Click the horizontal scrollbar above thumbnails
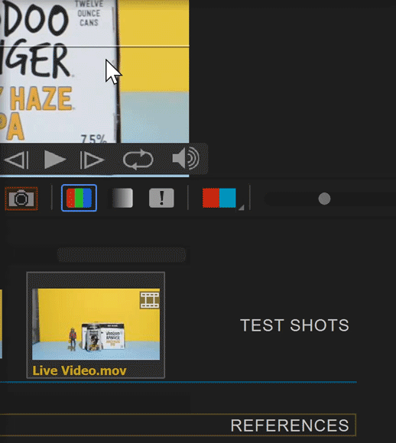This screenshot has width=396, height=443. pos(122,255)
